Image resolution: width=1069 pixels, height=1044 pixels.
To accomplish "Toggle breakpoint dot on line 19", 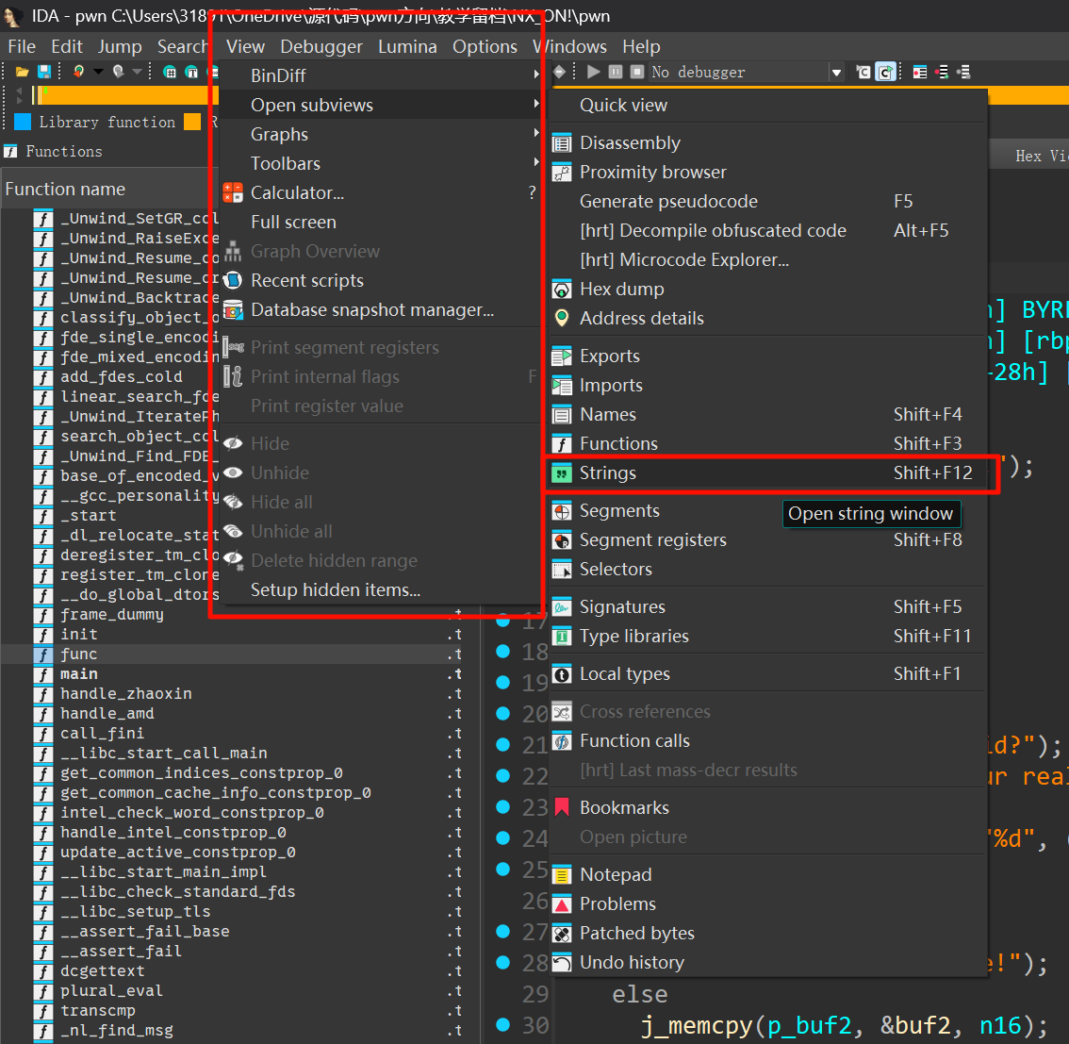I will [503, 682].
